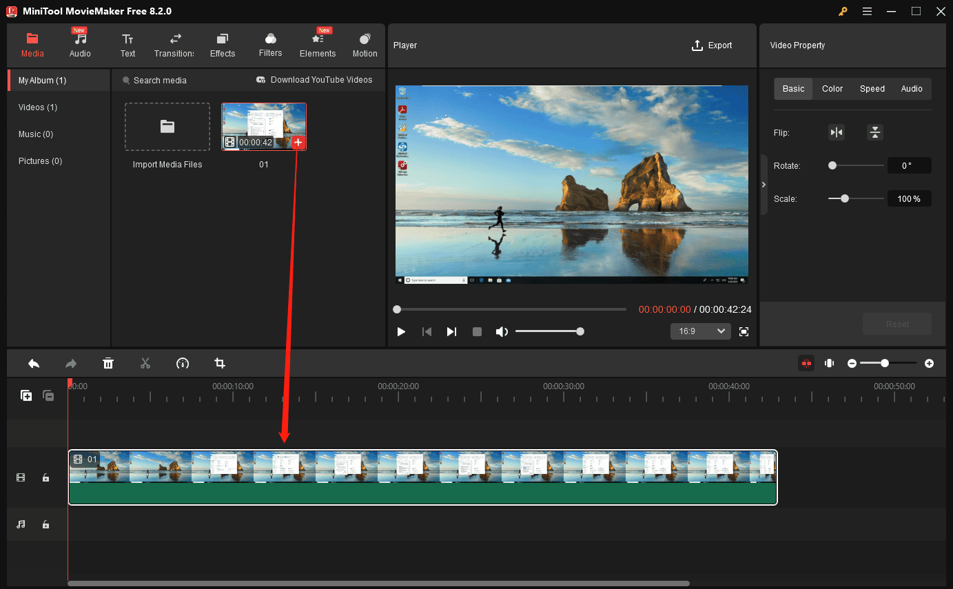Click the player progress seek bar

(510, 309)
